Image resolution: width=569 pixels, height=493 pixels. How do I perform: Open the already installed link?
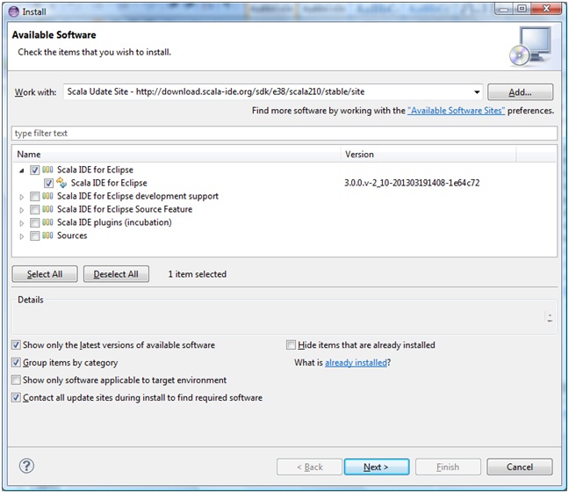(356, 363)
